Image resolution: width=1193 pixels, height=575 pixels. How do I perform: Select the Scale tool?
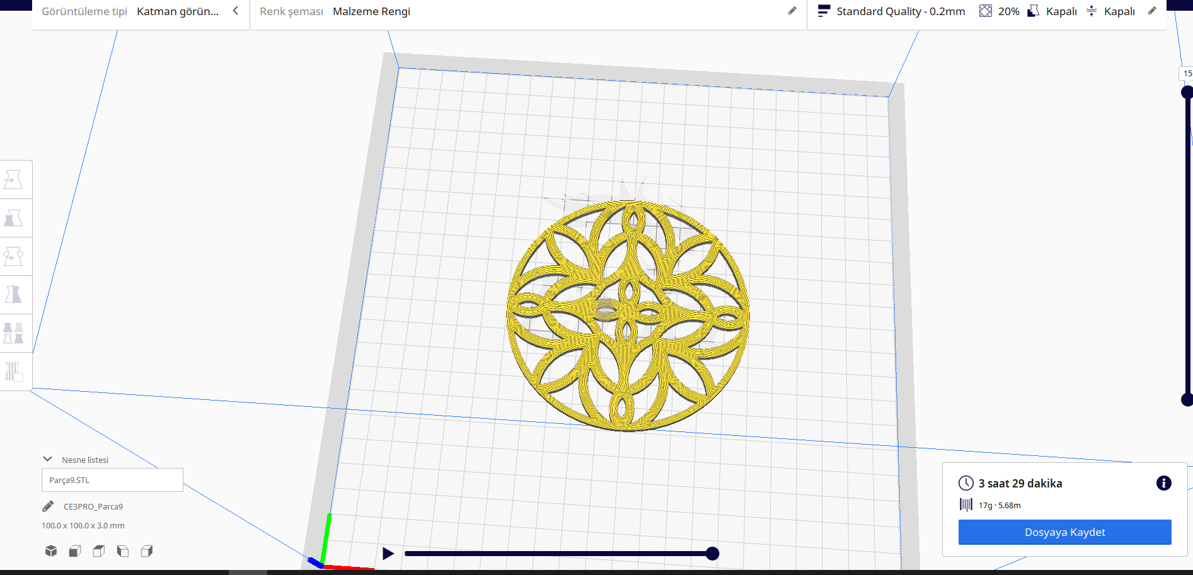coord(15,217)
